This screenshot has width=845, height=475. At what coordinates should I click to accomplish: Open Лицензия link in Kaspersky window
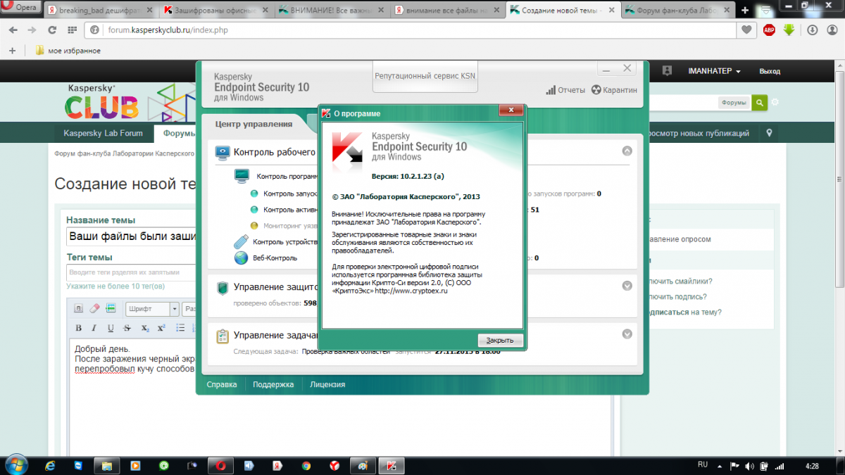(x=327, y=385)
